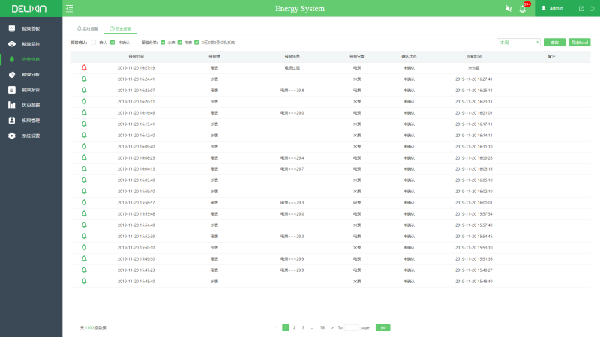Click the 导出Excel export button

click(x=580, y=43)
